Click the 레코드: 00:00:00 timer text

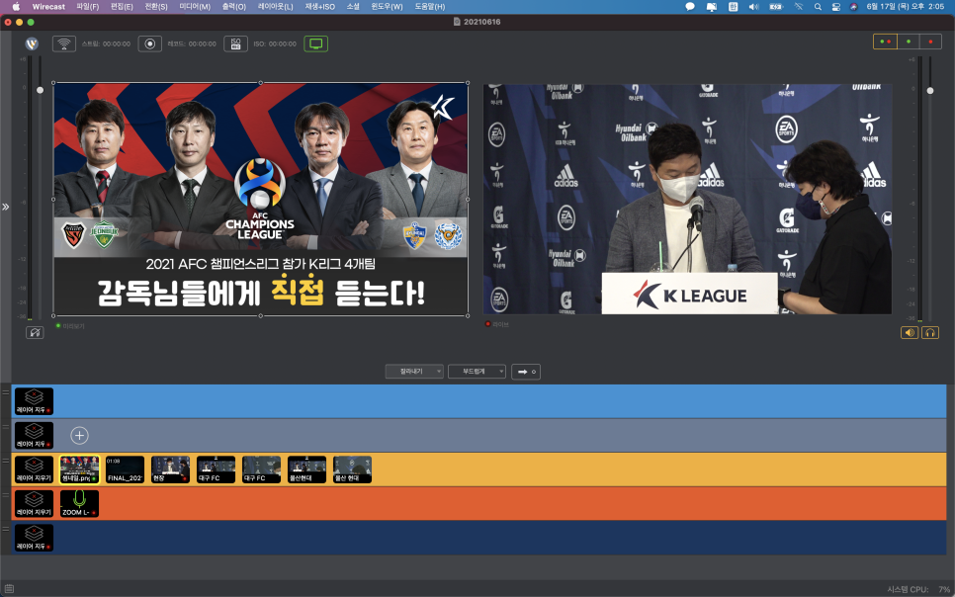pos(192,43)
